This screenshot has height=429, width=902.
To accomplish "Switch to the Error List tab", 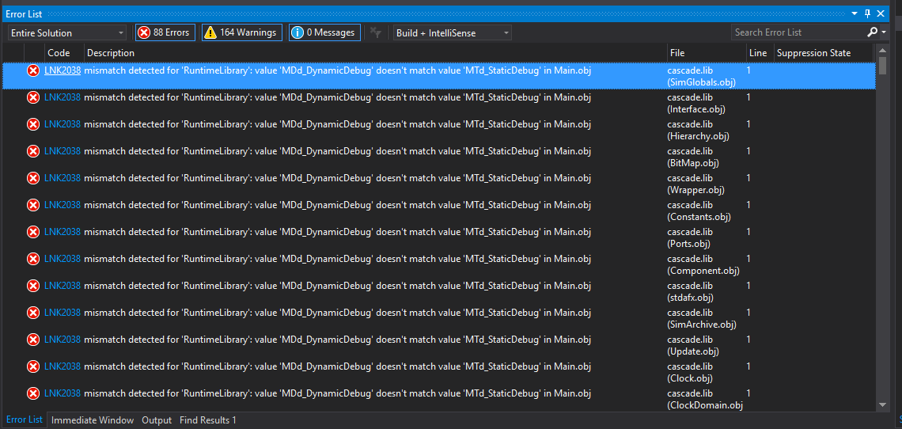I will pyautogui.click(x=25, y=420).
